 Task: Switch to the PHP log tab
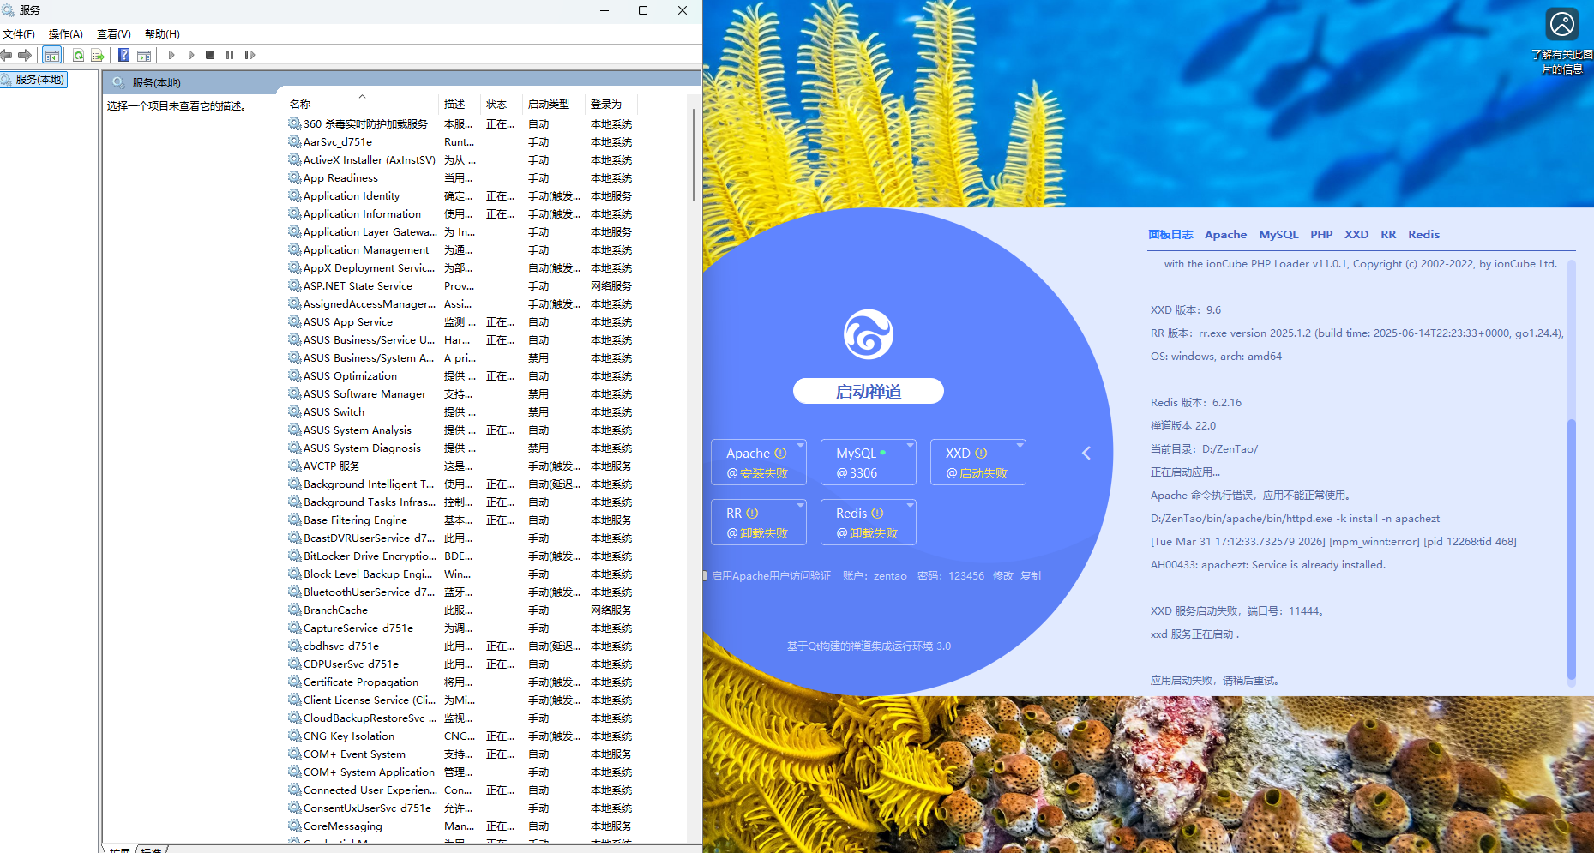tap(1321, 235)
